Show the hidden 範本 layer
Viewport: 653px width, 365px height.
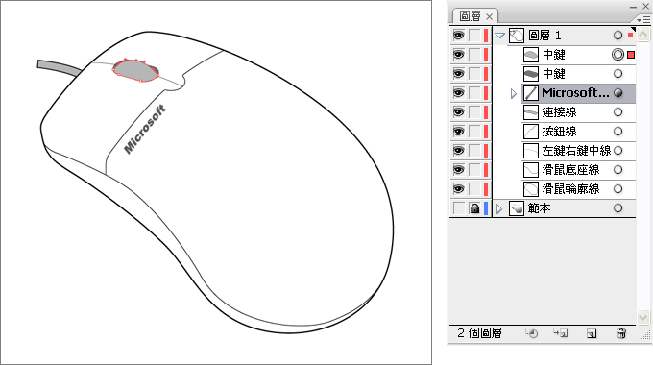pos(458,208)
